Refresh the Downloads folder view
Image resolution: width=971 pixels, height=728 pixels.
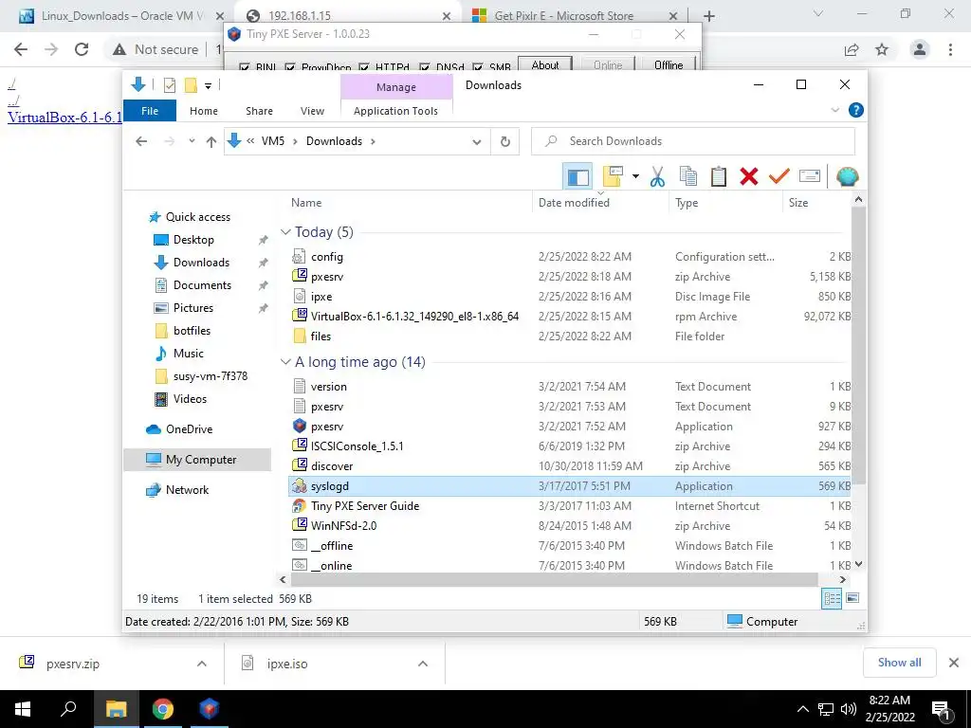click(505, 142)
